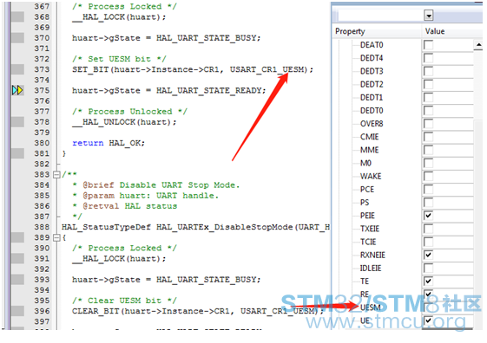Toggle the PEIE checkbox
Image resolution: width=487 pixels, height=343 pixels.
[x=428, y=216]
